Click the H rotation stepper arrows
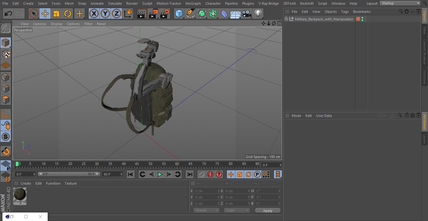The width and height of the screenshot is (428, 221). tap(279, 191)
